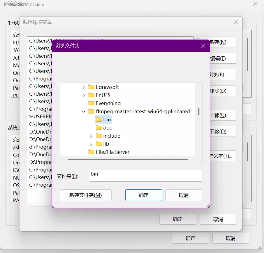Click the EnUES folder icon
The width and height of the screenshot is (264, 253).
(91, 95)
